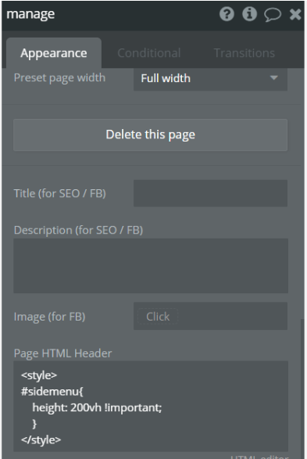Click inside the Page HTML Header editor
307x459 pixels.
point(151,407)
